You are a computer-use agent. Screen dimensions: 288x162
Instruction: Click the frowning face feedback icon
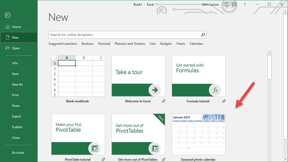pyautogui.click(x=234, y=5)
